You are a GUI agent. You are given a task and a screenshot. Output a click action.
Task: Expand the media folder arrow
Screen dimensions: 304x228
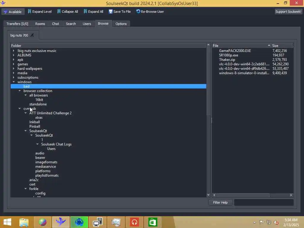(x=14, y=73)
